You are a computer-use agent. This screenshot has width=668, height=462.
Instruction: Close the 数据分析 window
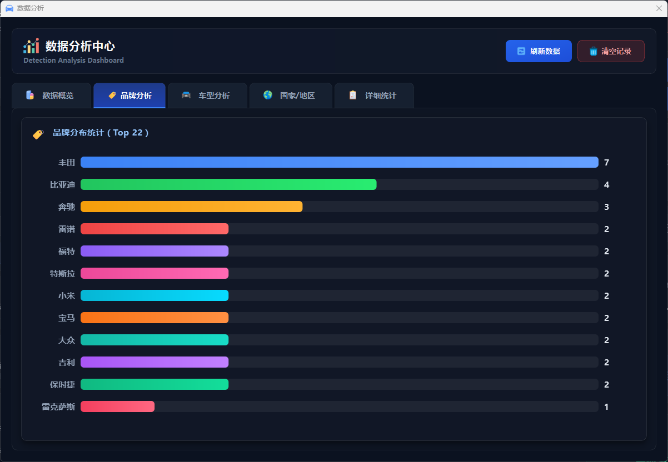click(659, 8)
